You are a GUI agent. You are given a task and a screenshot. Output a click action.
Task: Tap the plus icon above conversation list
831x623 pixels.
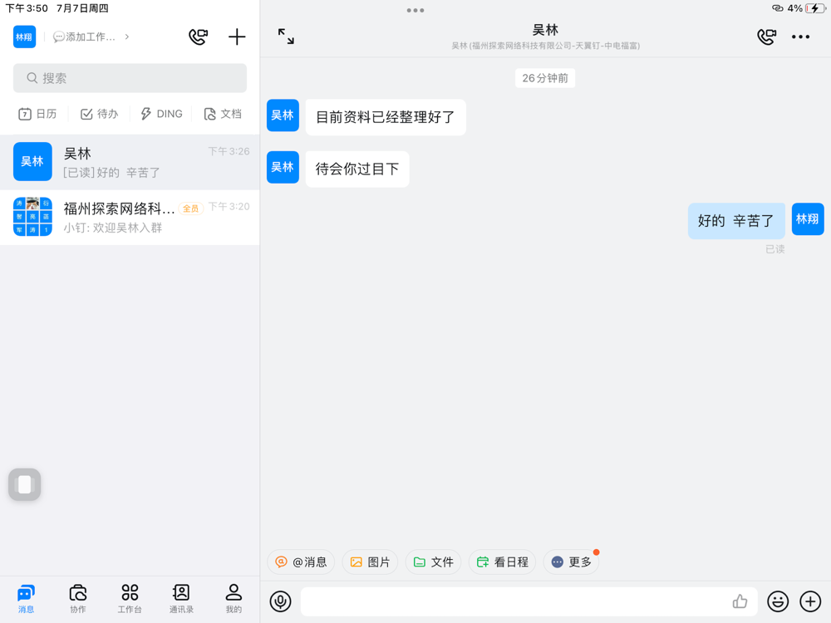[x=236, y=37]
